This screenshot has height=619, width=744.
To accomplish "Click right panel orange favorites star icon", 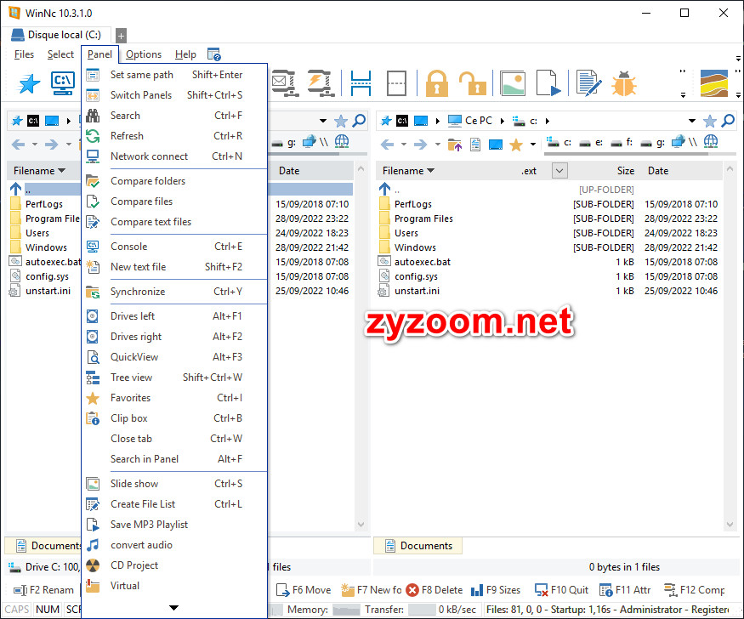I will tap(516, 145).
